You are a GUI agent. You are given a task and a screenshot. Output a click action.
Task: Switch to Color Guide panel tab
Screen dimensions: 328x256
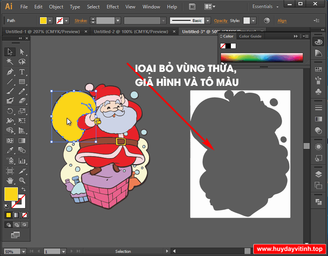coord(250,36)
